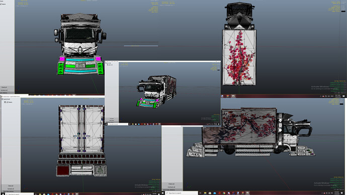This screenshot has height=195, width=347.
Task: Click the "Type here to search" box, bottom-right taskbar
Action: click(x=182, y=193)
